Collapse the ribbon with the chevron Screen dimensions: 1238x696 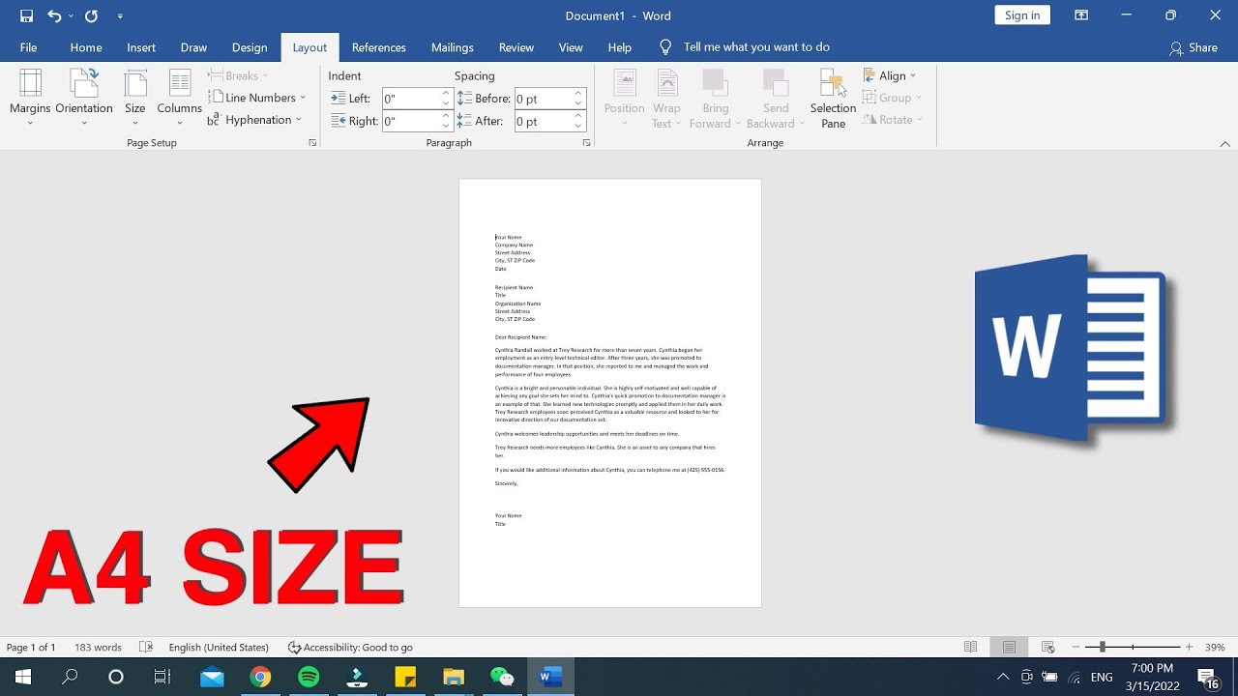pyautogui.click(x=1225, y=144)
